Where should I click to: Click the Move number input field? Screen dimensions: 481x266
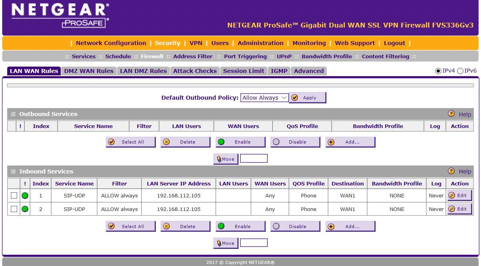point(253,242)
